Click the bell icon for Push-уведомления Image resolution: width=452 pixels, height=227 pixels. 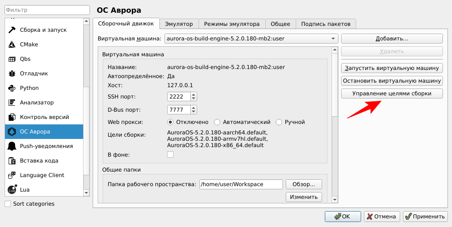click(x=12, y=146)
